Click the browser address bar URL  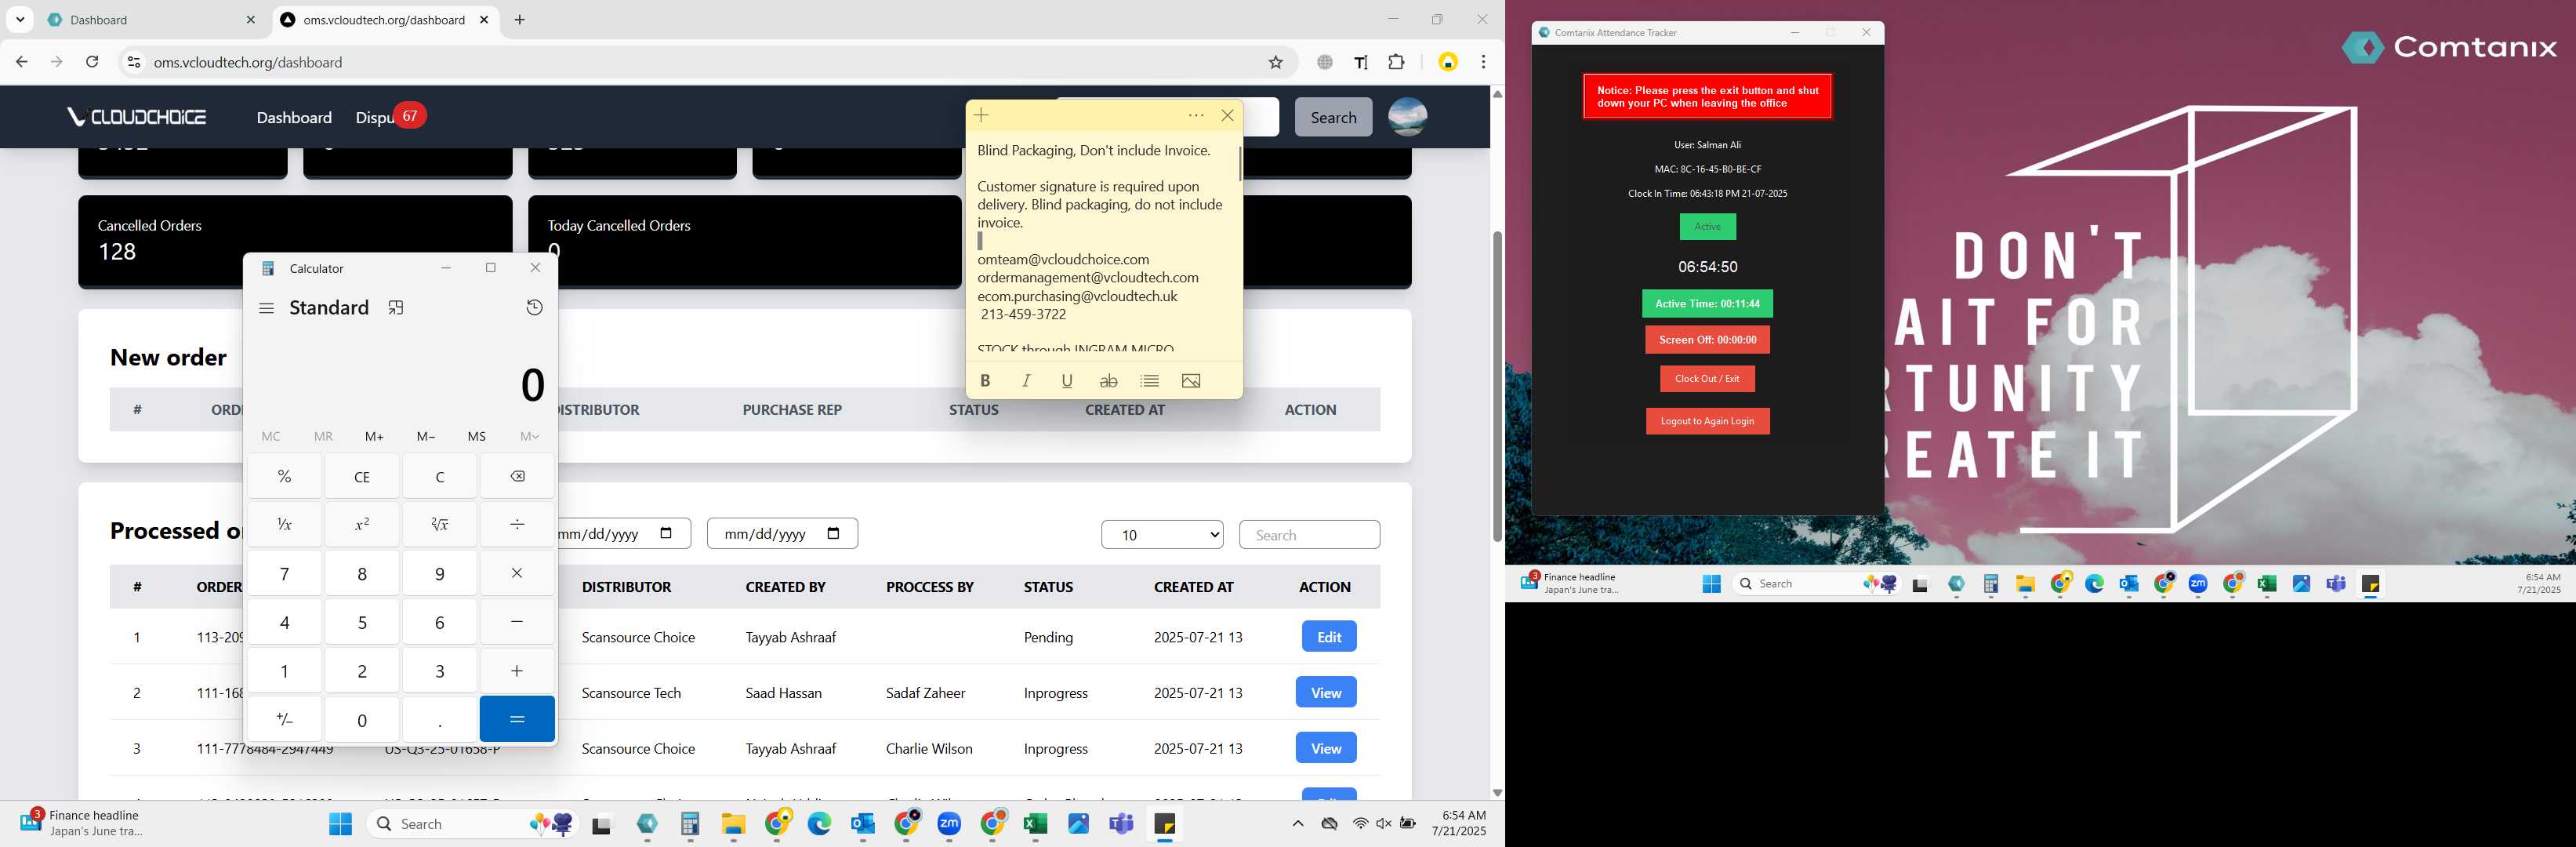point(248,62)
